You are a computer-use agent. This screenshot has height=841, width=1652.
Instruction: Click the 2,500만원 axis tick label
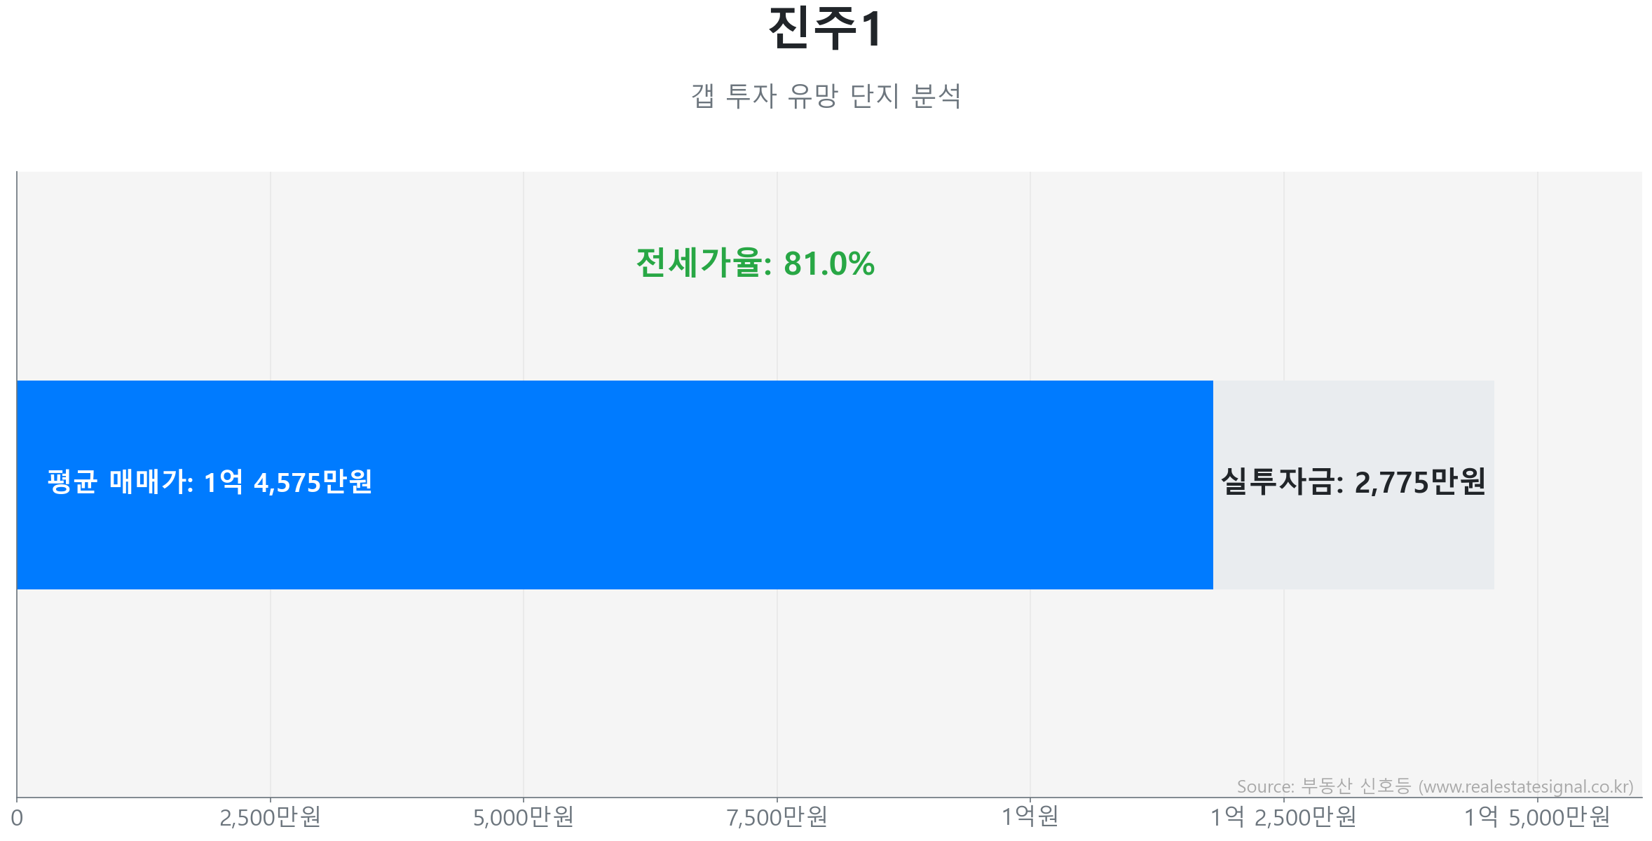click(270, 817)
